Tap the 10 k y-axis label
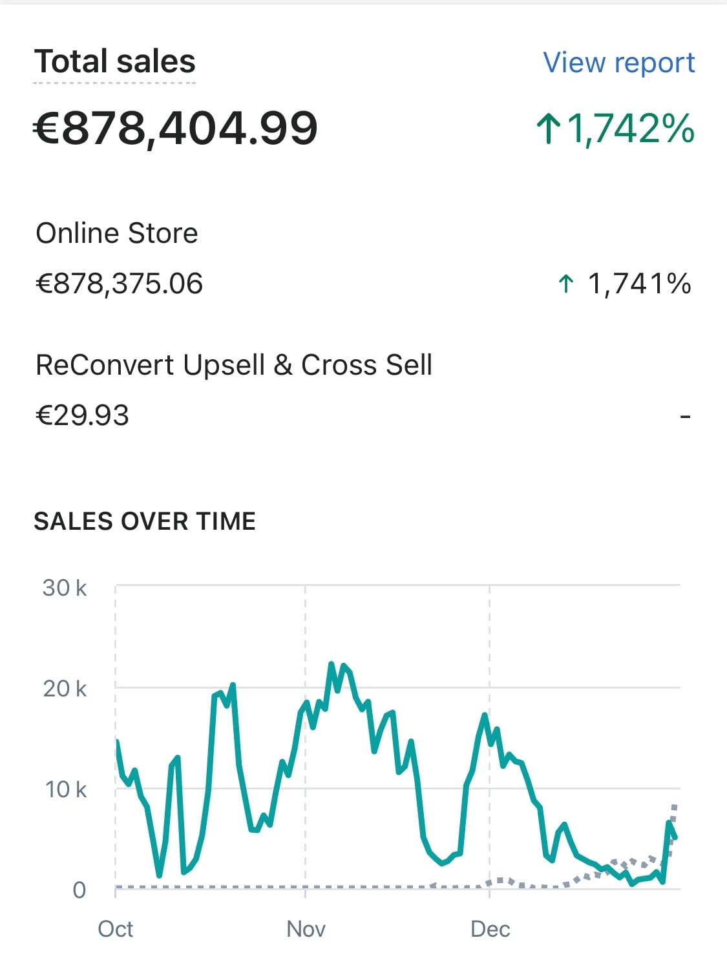Viewport: 727px width, 971px height. coord(65,789)
